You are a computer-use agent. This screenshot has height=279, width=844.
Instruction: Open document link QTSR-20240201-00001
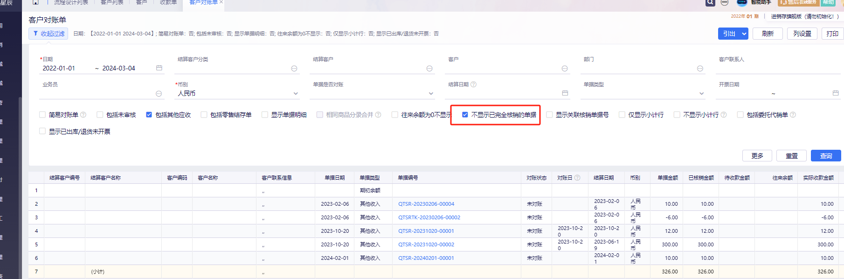[426, 258]
